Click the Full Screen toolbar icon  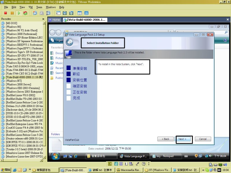pos(65,13)
